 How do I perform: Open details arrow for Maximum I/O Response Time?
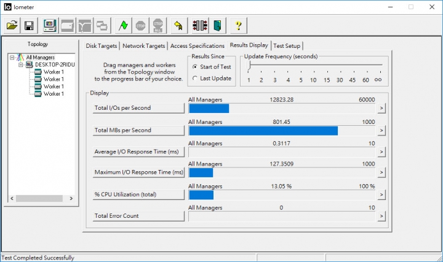(x=381, y=172)
